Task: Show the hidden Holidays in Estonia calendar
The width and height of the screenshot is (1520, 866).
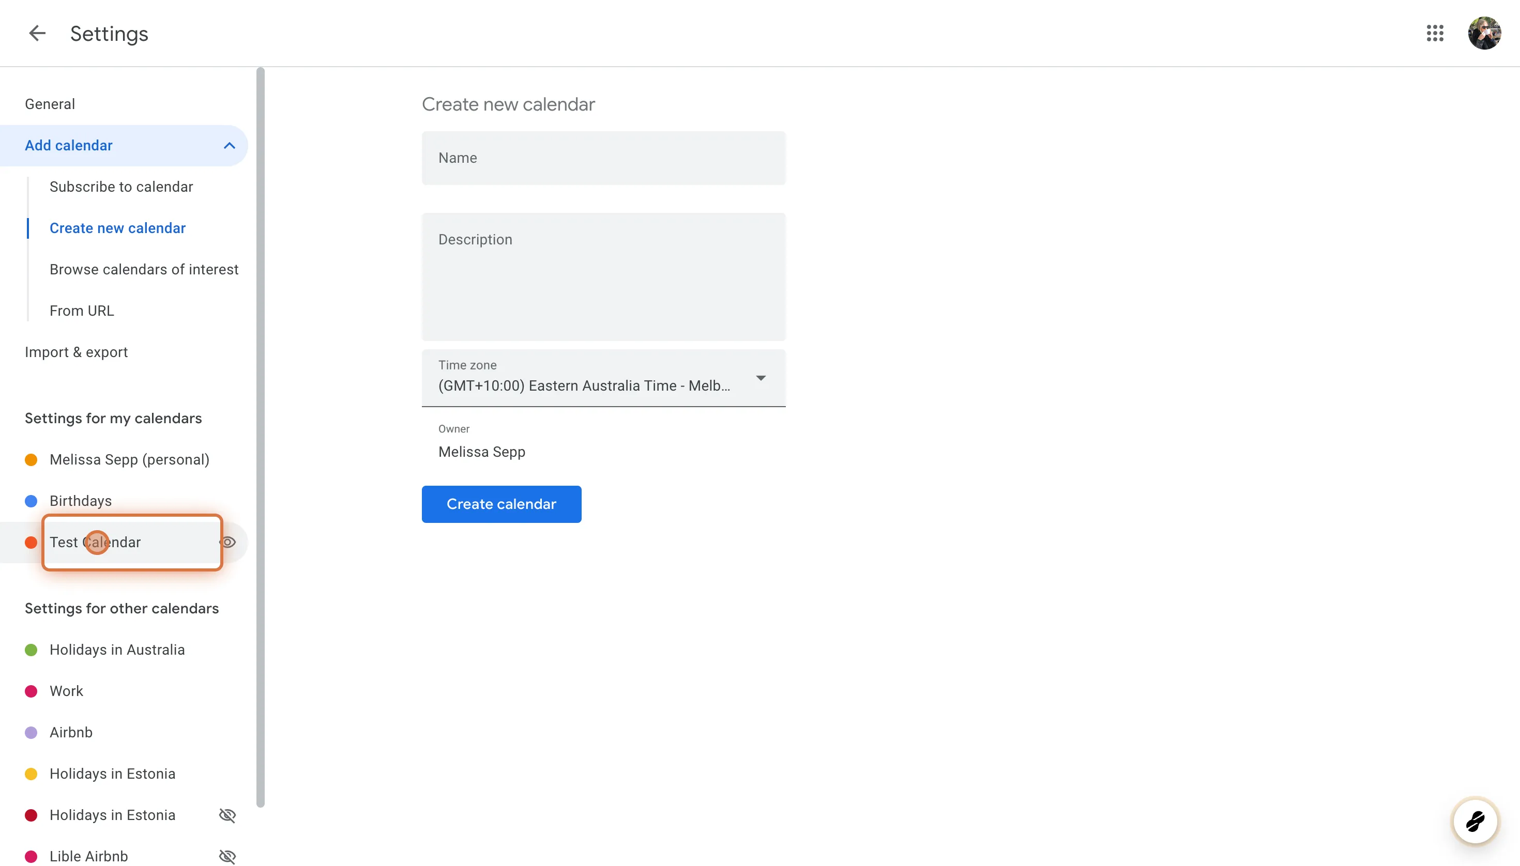Action: (x=227, y=815)
